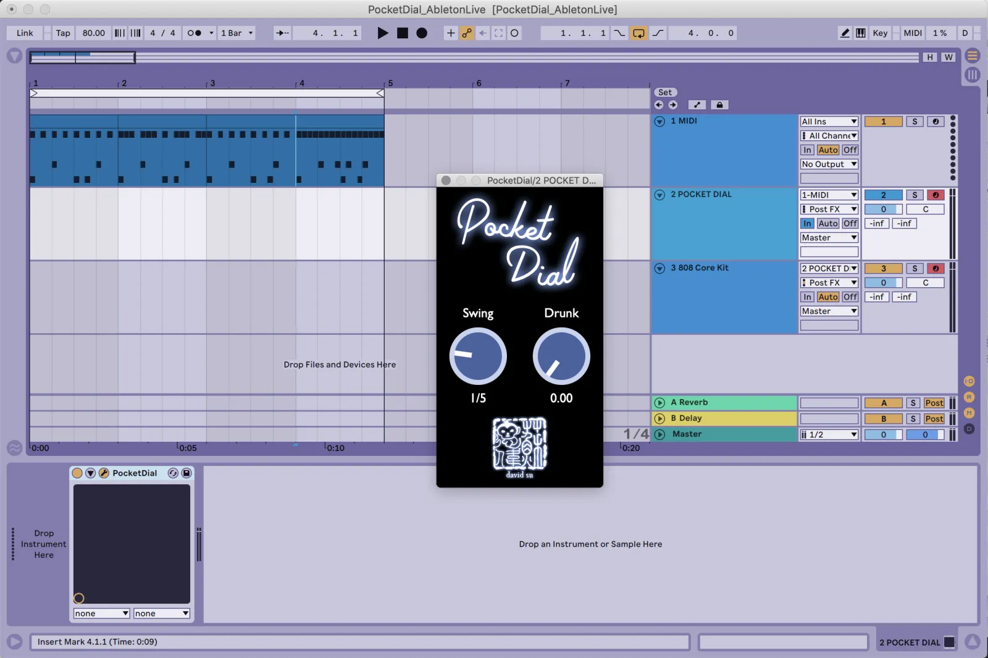
Task: Solo the 2 POCKET DIAL track
Action: [x=915, y=195]
